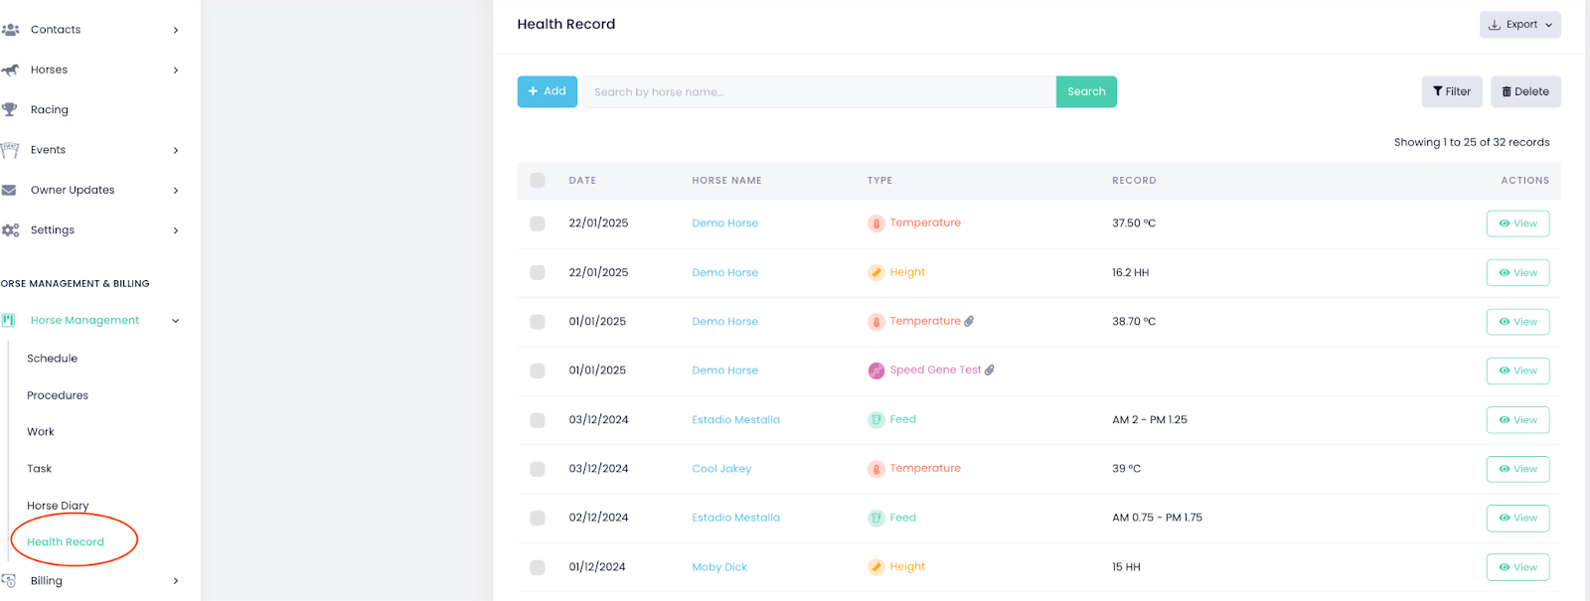Click the search by horse name field

tap(818, 92)
